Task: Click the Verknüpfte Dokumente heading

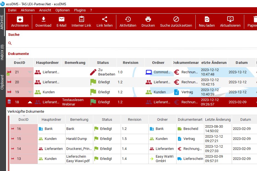Action: point(26,112)
